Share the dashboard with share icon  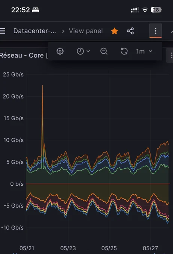click(x=130, y=31)
